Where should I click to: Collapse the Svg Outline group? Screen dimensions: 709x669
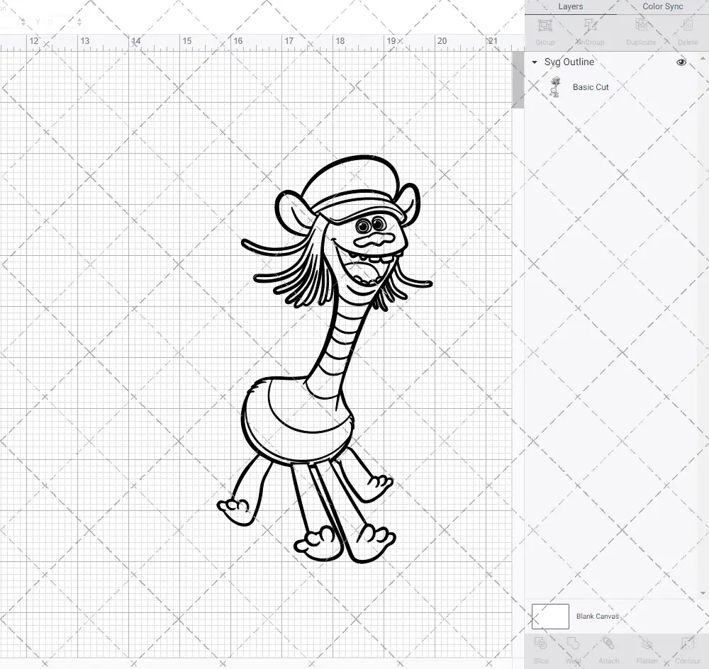coord(534,62)
